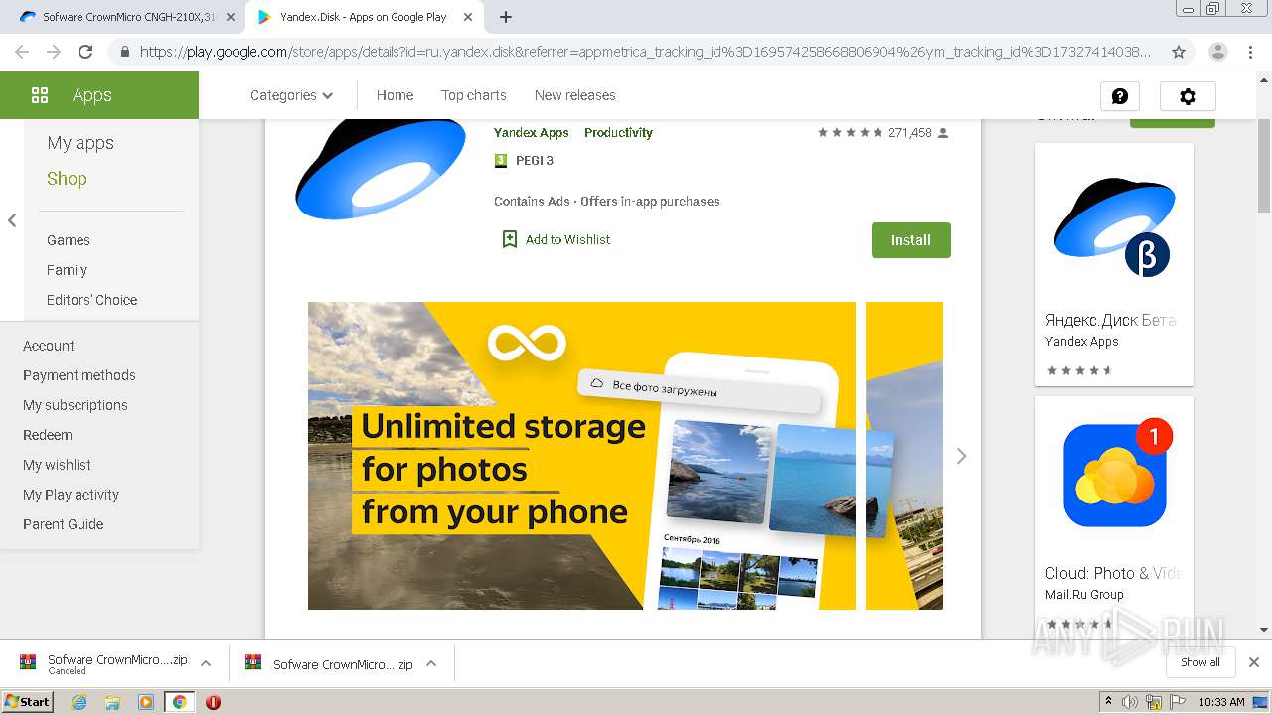1272x715 pixels.
Task: Click the address bar URL
Action: pyautogui.click(x=645, y=52)
